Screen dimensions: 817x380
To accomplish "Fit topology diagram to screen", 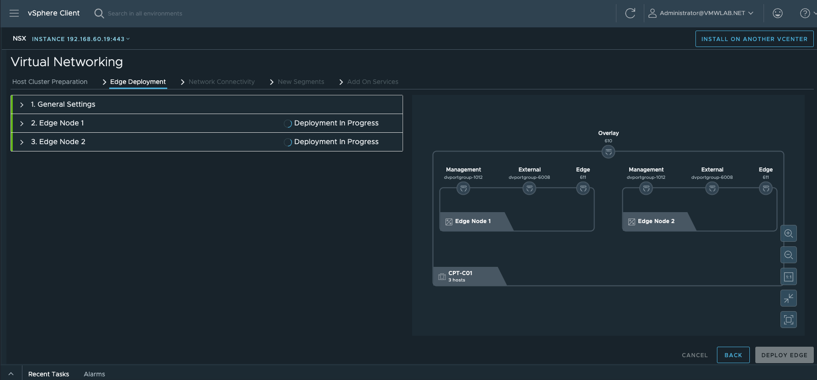I will 789,320.
